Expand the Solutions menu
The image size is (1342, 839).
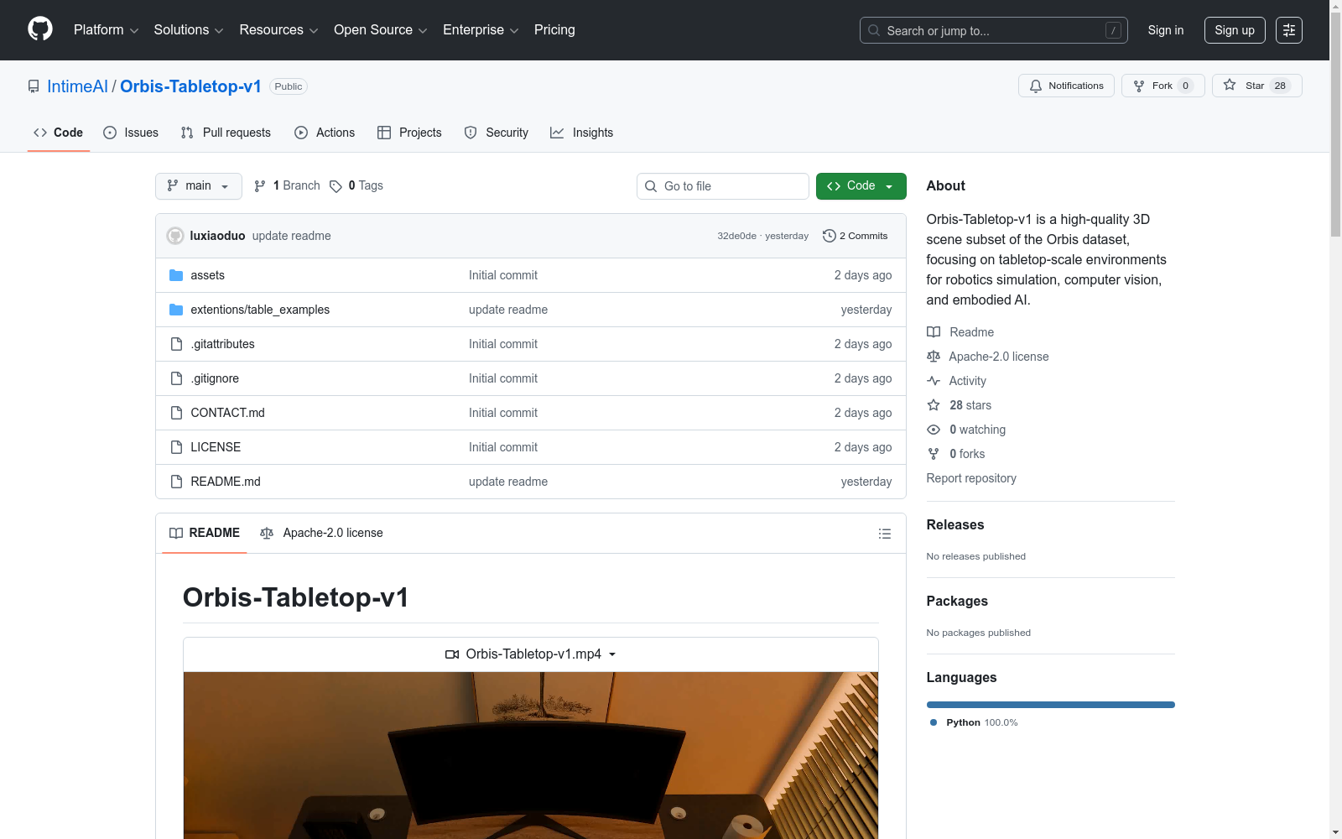(x=189, y=30)
